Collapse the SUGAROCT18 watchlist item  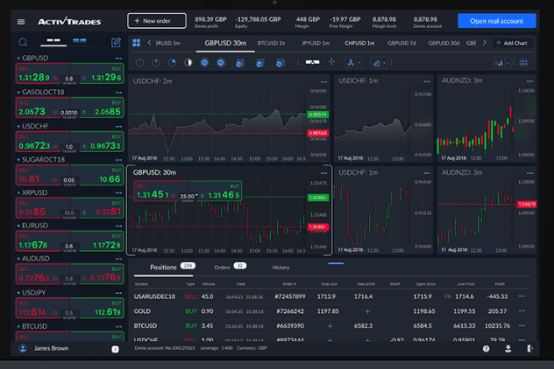(18, 160)
